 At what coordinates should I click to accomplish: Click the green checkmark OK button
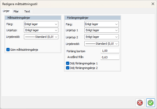151,103
